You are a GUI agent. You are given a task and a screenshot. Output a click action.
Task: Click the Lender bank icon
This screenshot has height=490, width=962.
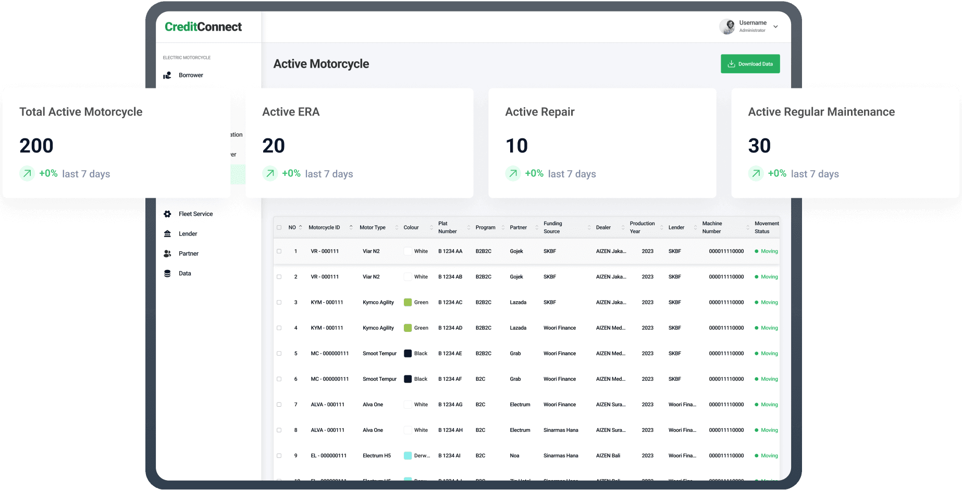[167, 234]
